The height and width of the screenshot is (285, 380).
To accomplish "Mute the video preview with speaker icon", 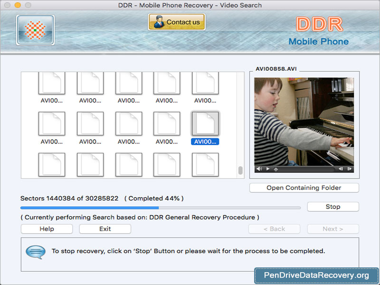I will coord(259,169).
